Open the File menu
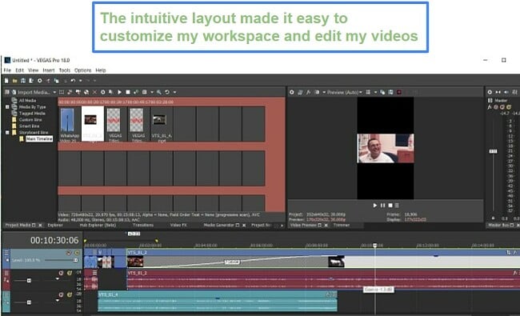This screenshot has height=316, width=520. [x=7, y=70]
